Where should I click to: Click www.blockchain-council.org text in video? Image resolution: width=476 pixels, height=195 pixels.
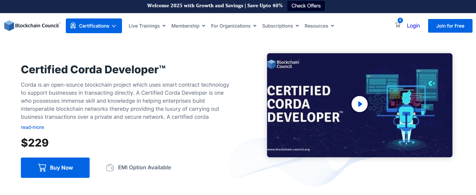(x=288, y=150)
